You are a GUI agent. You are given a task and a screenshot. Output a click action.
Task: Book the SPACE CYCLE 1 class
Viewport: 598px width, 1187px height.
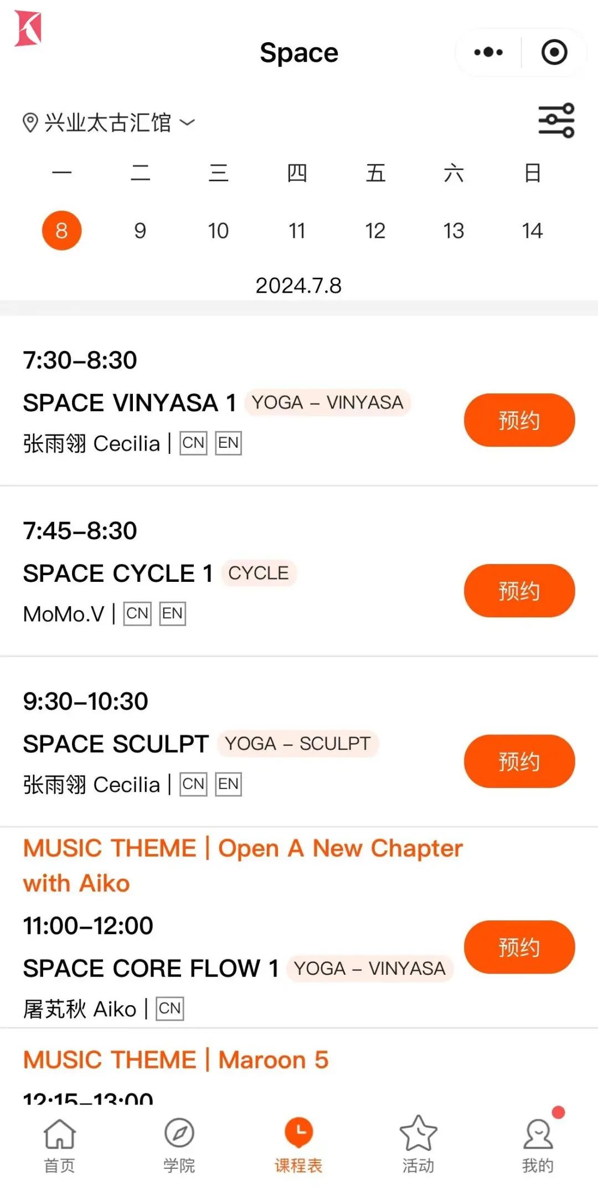point(519,591)
